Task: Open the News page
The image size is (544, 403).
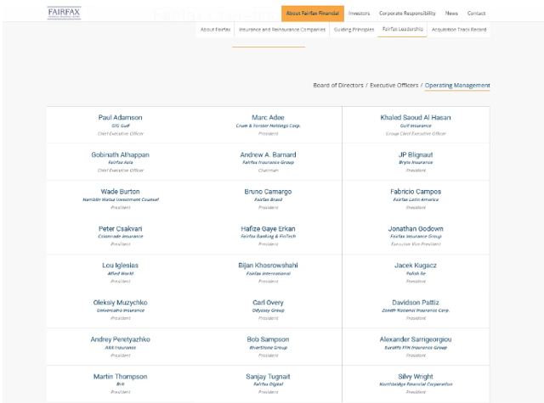Action: coord(451,14)
